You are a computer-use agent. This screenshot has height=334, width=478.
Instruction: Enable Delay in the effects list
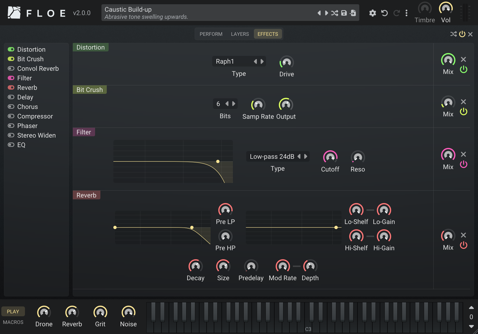(11, 97)
